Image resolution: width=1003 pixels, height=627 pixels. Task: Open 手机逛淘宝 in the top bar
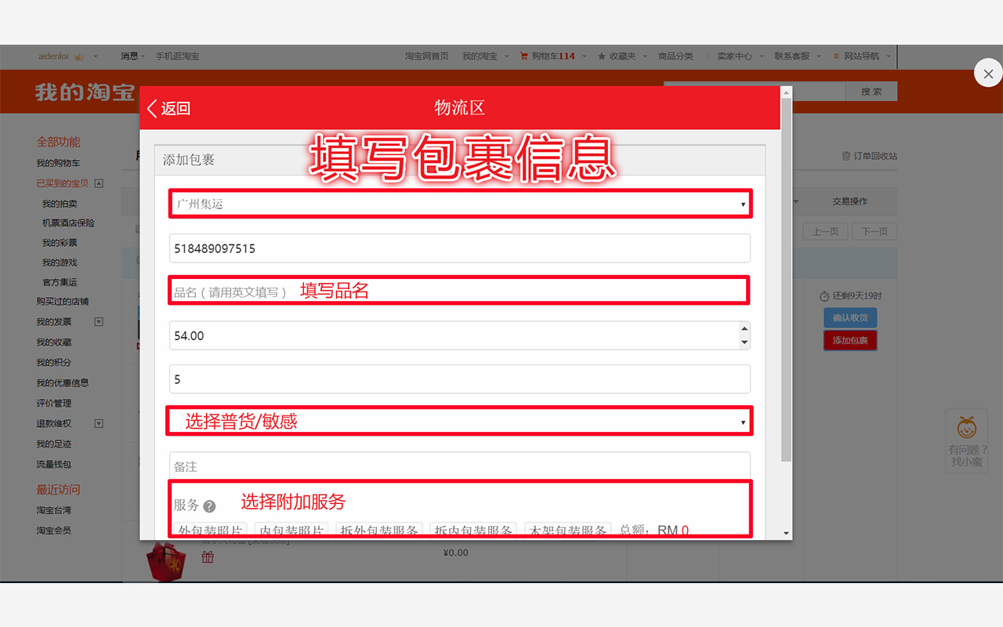[x=177, y=56]
